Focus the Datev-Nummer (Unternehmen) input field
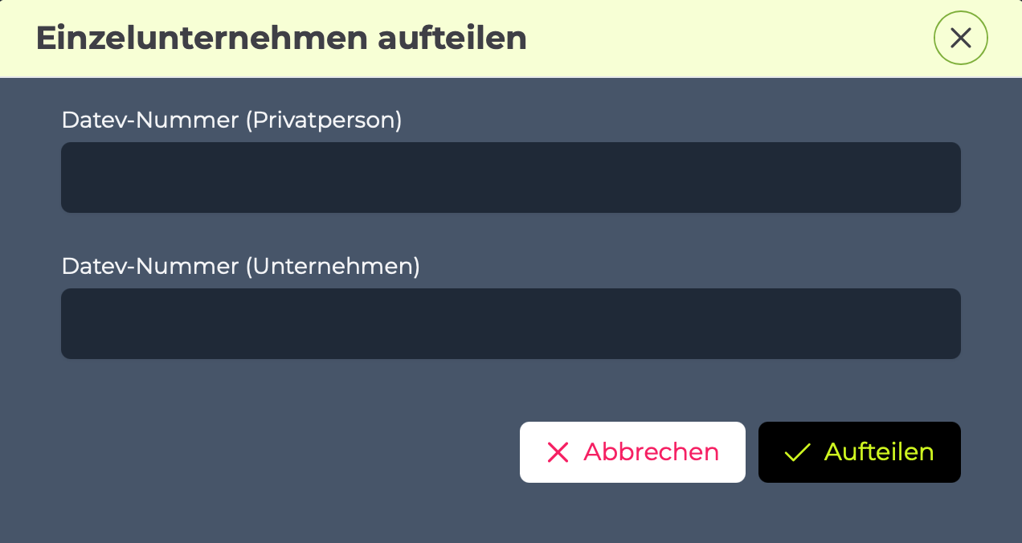Image resolution: width=1022 pixels, height=543 pixels. coord(511,324)
